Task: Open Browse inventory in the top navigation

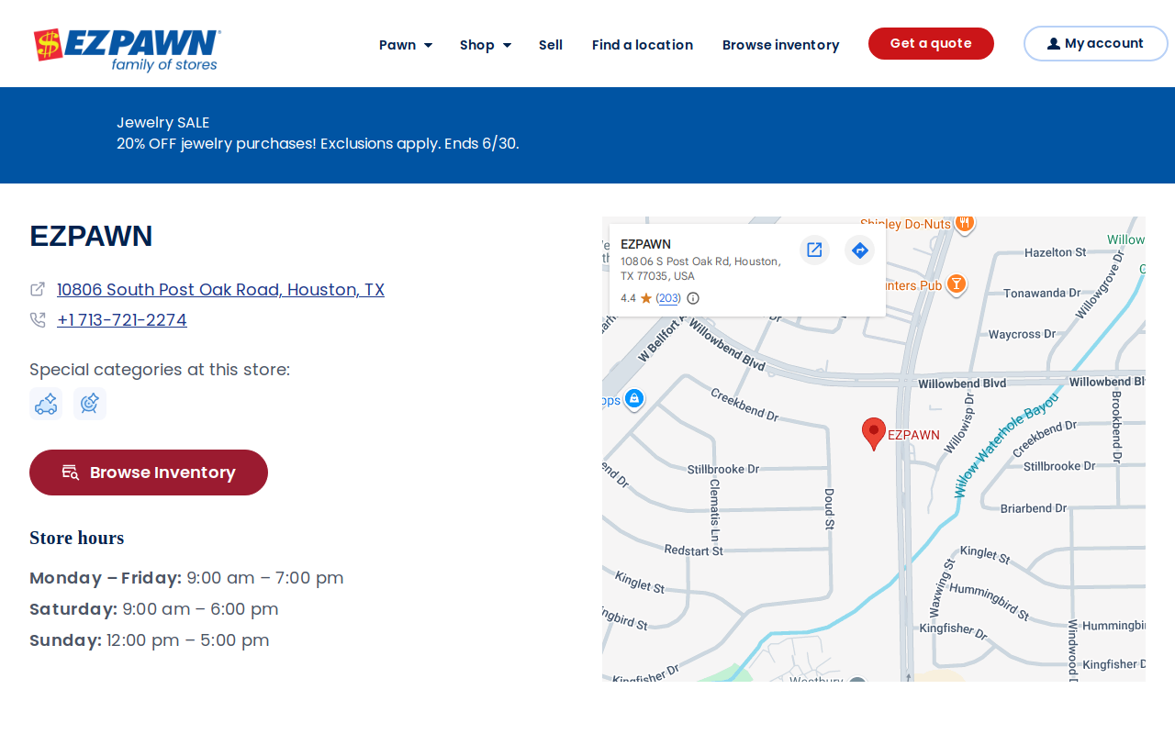Action: (x=781, y=45)
